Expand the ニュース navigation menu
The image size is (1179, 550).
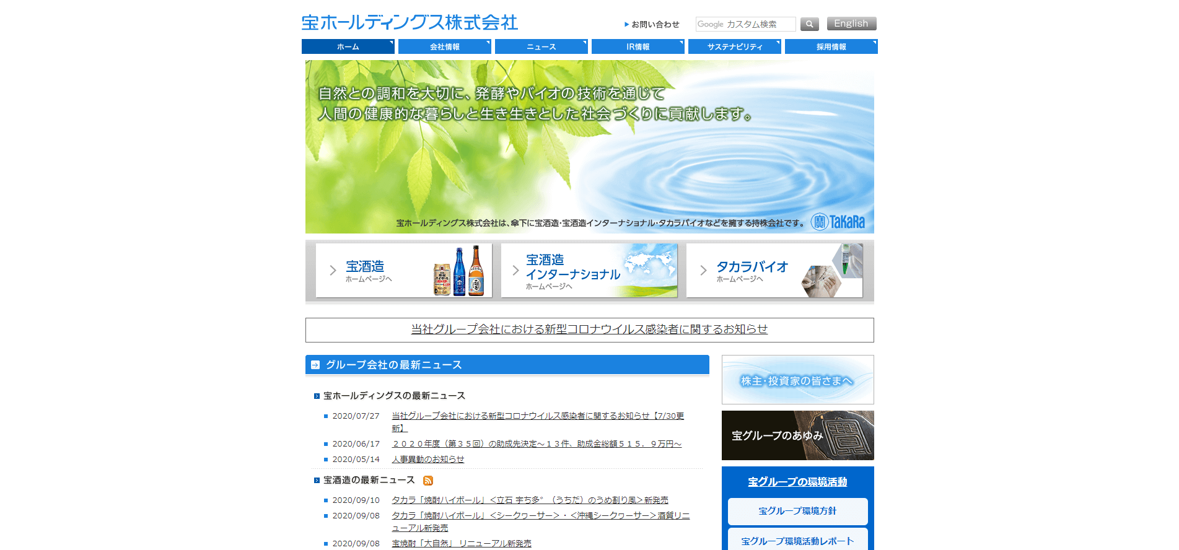pyautogui.click(x=541, y=47)
